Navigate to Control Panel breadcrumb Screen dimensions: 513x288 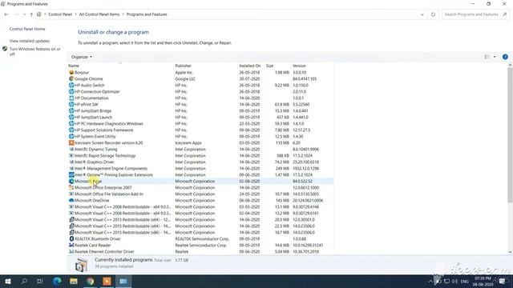(x=60, y=14)
